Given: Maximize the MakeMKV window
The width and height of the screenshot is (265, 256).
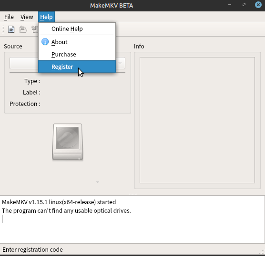Looking at the screenshot, I should 244,5.
